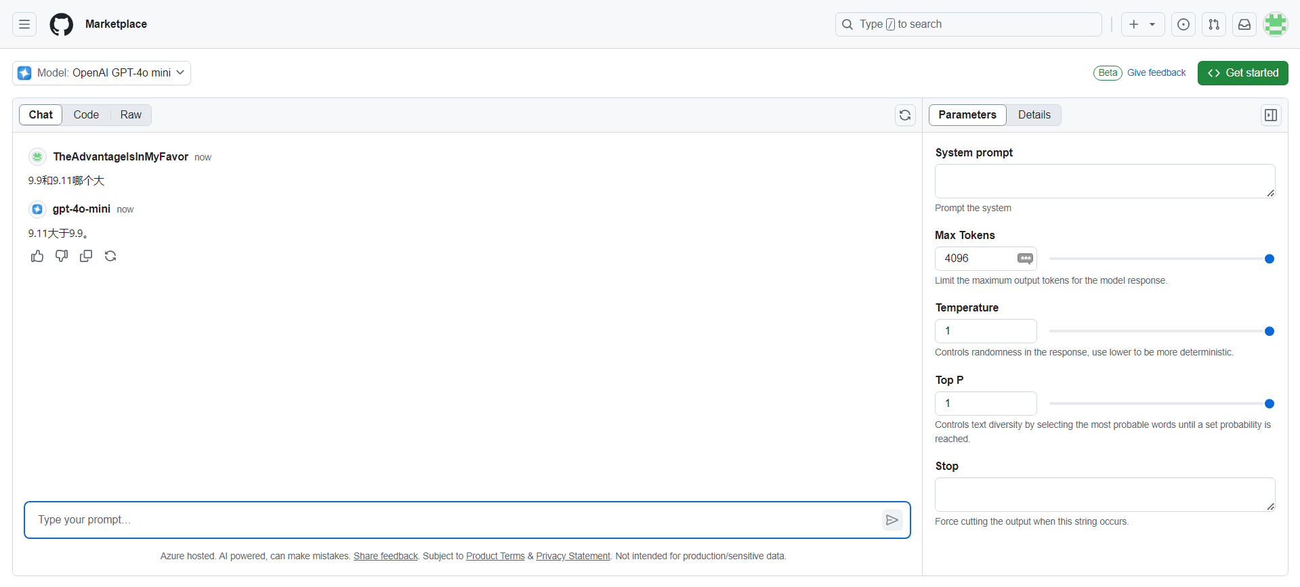Send the prompt with arrow icon
This screenshot has height=587, width=1300.
tap(892, 520)
